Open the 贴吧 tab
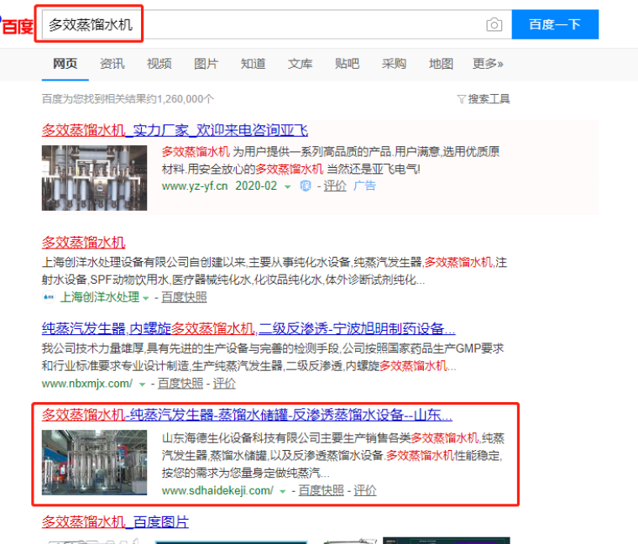Screen dimensions: 638x544 coord(347,64)
